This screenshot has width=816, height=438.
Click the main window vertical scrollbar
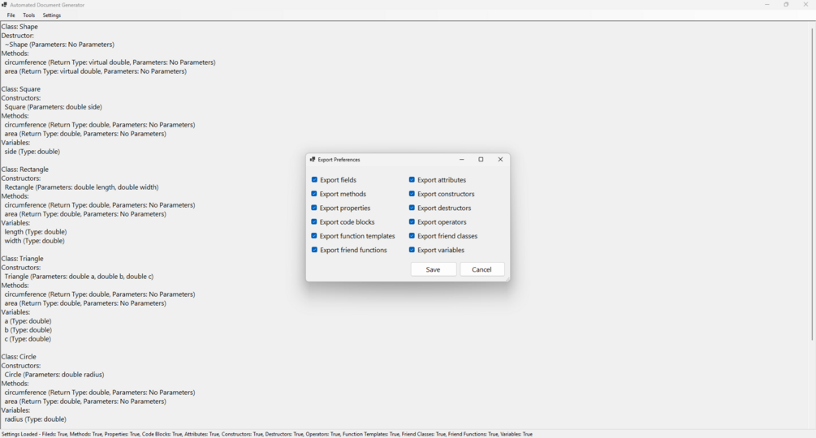(811, 184)
